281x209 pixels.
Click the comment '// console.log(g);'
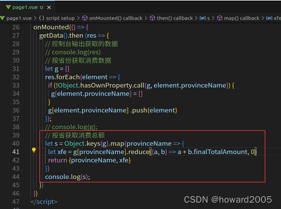pos(71,127)
